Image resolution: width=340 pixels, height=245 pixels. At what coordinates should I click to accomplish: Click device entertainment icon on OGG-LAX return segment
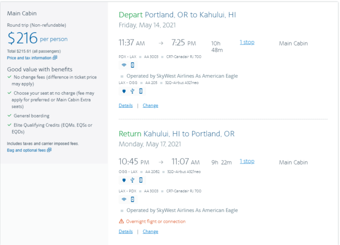[141, 180]
